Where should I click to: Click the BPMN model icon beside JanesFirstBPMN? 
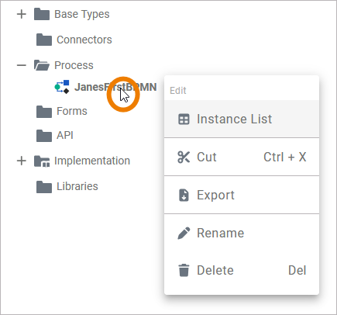coord(62,87)
